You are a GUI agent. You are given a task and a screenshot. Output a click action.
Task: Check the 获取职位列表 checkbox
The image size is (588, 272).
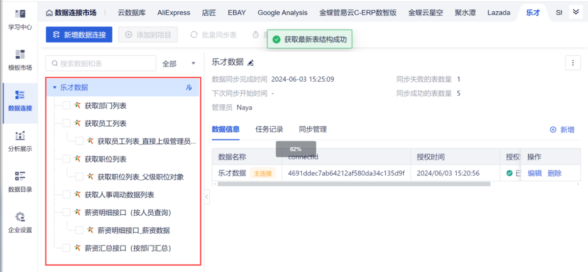click(66, 159)
